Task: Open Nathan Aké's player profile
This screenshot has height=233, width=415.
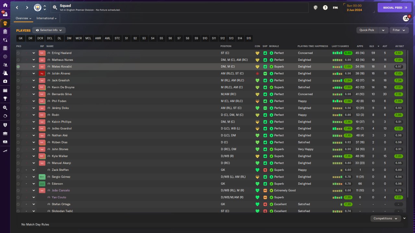Action: pyautogui.click(x=60, y=135)
